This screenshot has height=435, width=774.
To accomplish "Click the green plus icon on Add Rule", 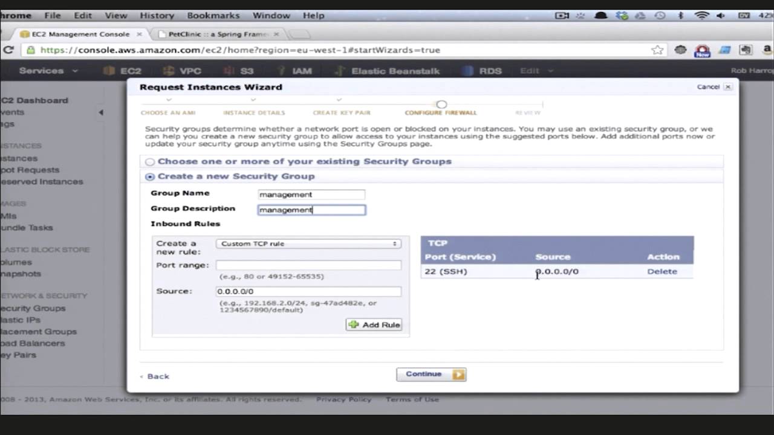I will [x=354, y=325].
